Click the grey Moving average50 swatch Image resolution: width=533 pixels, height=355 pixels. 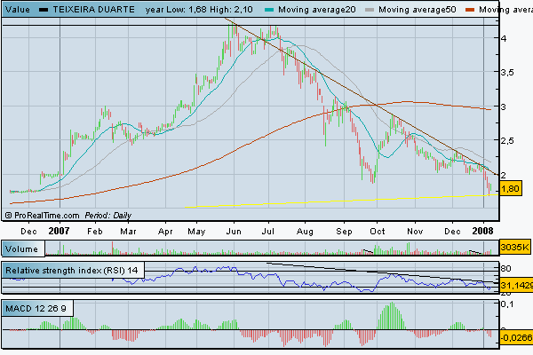pos(370,10)
